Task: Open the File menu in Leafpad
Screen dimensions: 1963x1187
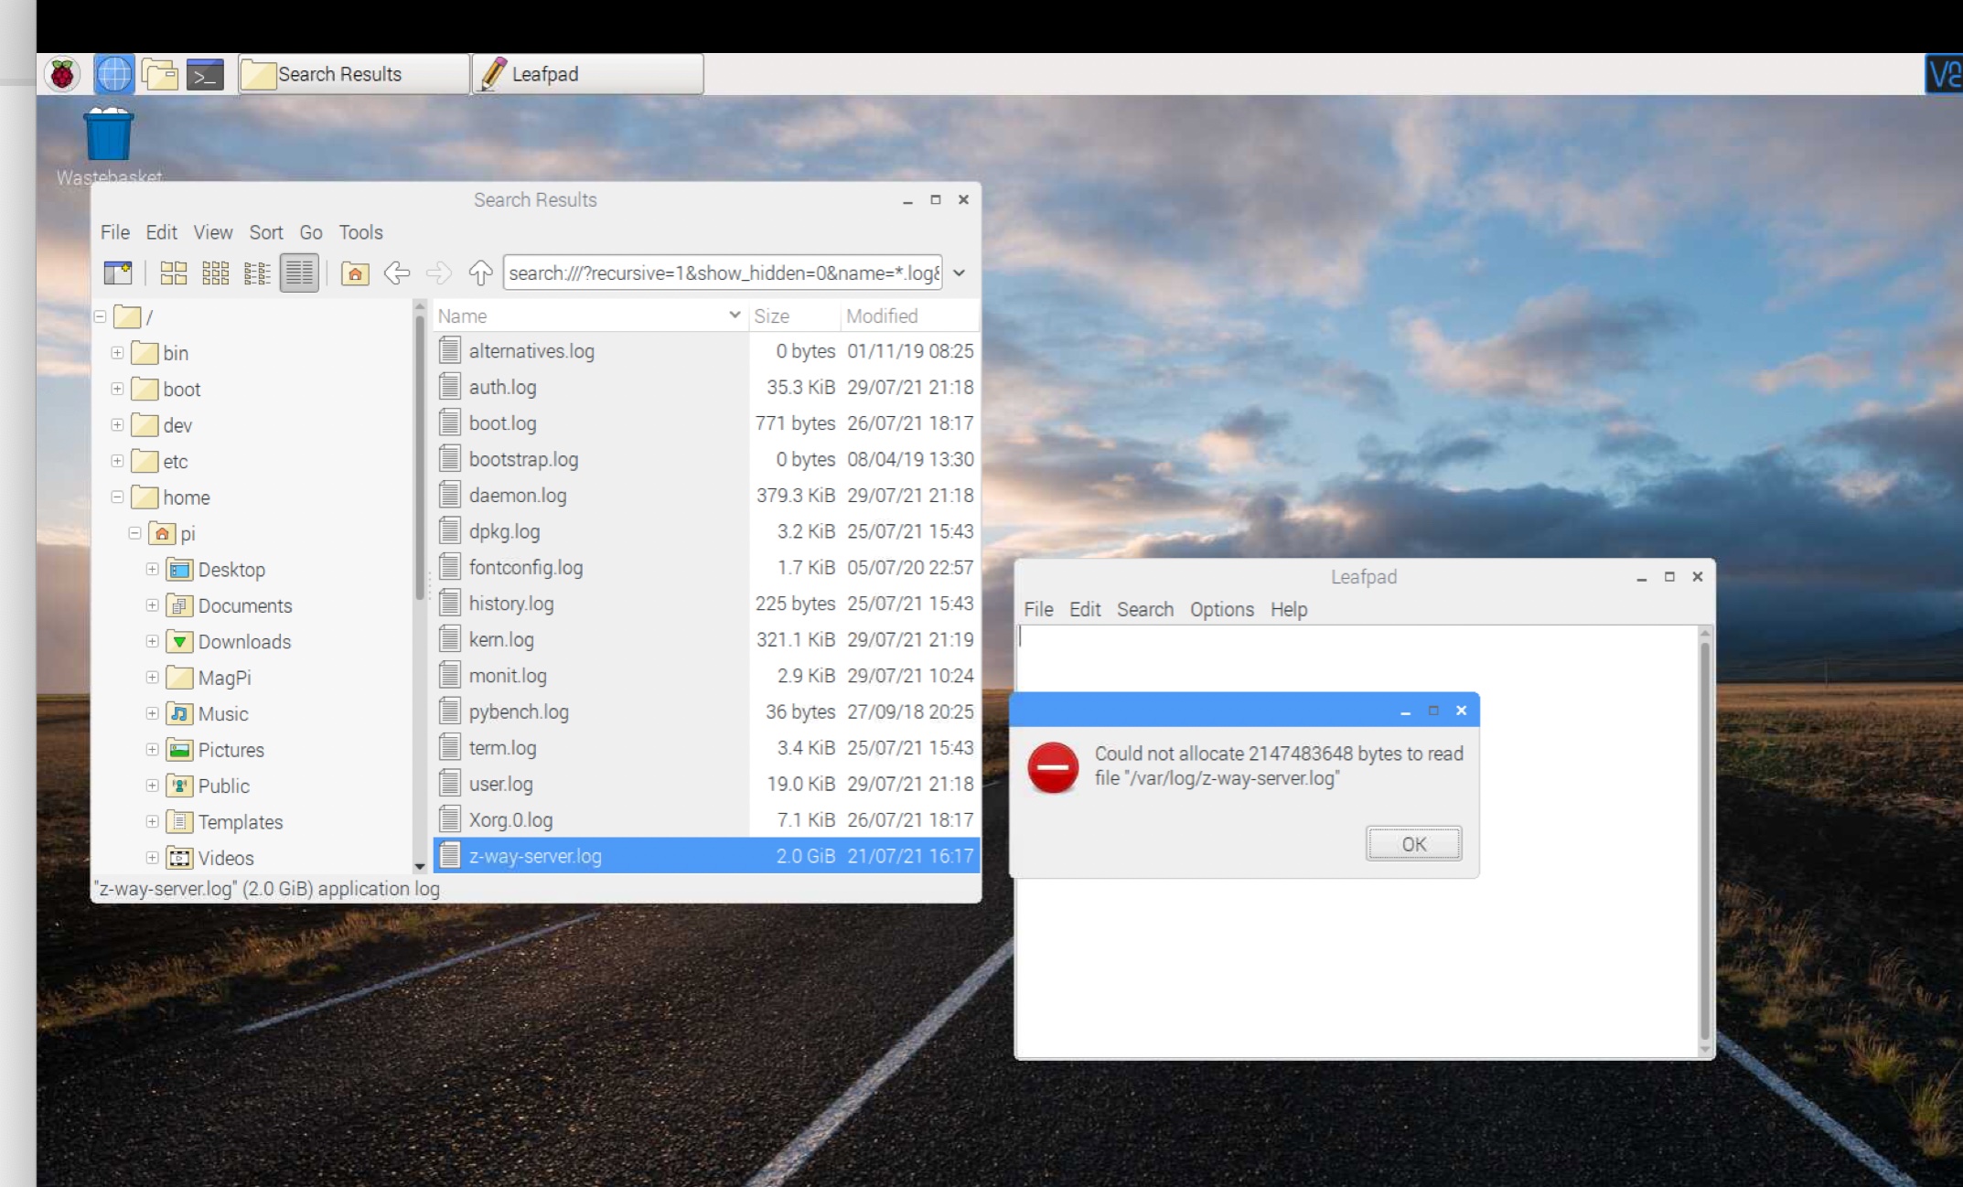Action: click(1037, 608)
